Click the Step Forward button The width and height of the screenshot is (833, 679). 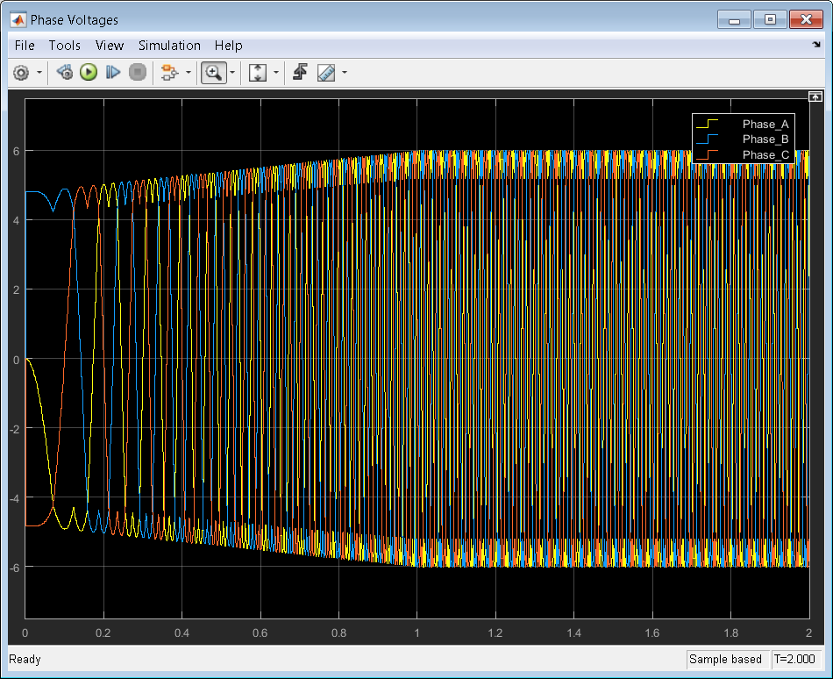pos(112,73)
